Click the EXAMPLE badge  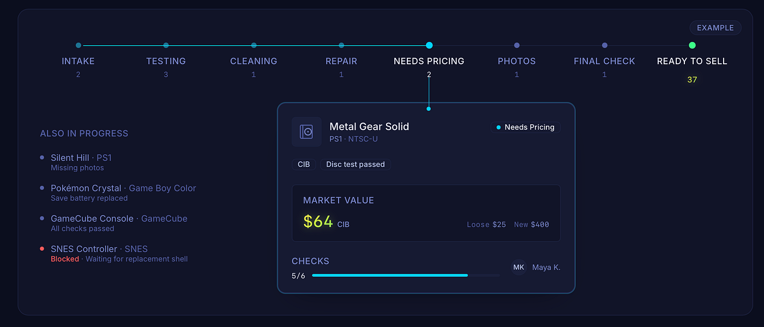715,28
